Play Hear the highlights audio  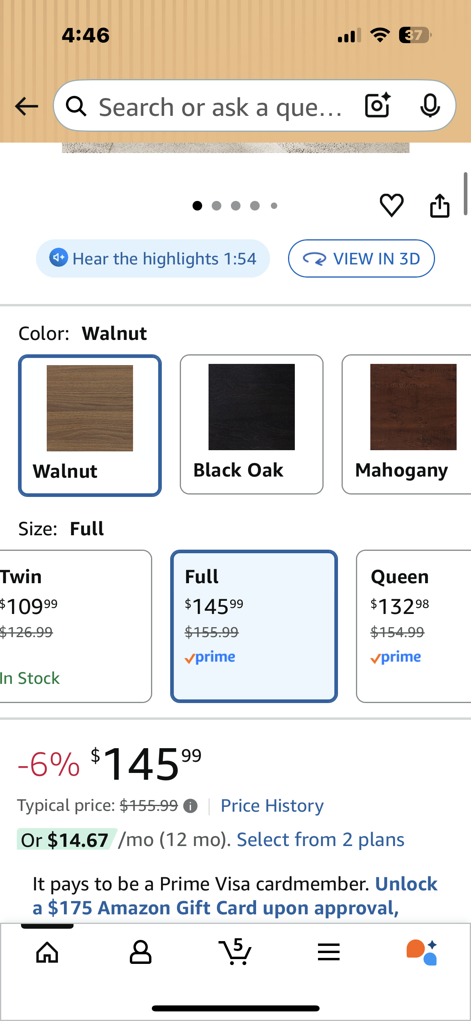click(153, 258)
